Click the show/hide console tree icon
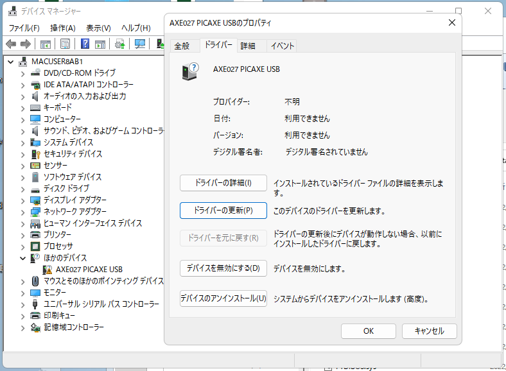 [x=46, y=44]
